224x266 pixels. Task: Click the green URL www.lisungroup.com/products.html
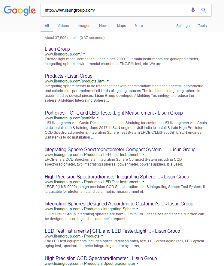75,81
